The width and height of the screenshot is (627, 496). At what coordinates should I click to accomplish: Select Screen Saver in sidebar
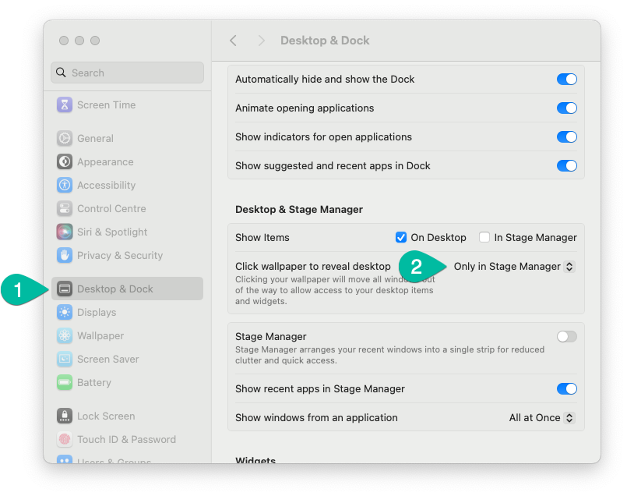(128, 359)
